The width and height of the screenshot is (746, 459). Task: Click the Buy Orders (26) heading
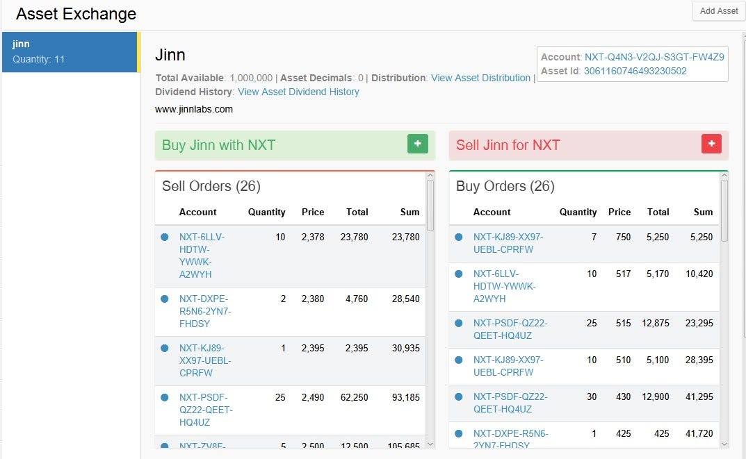(505, 186)
